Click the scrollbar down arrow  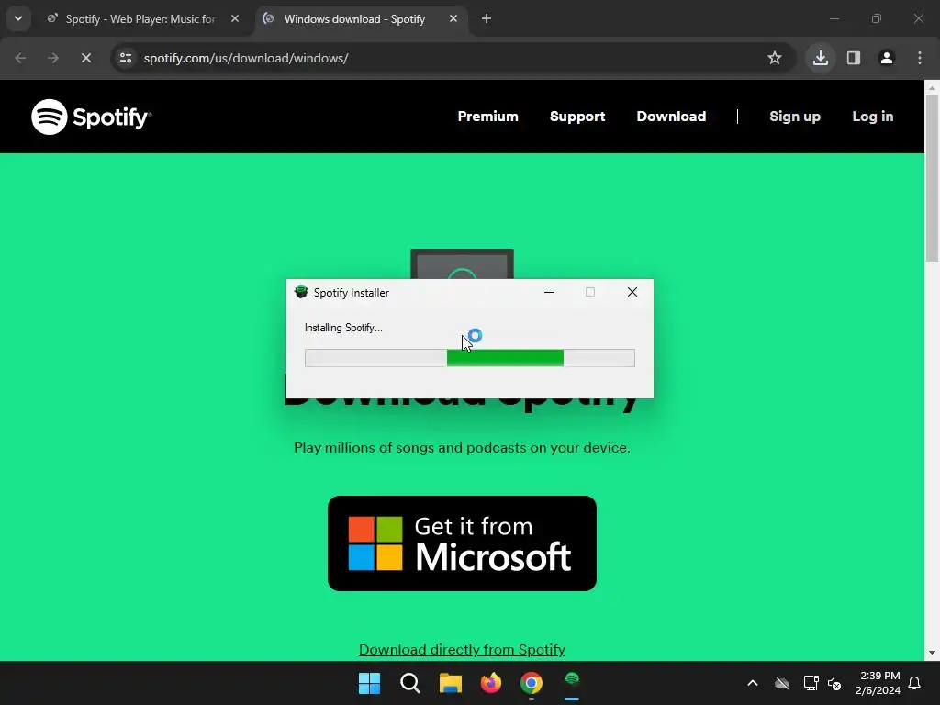933,653
